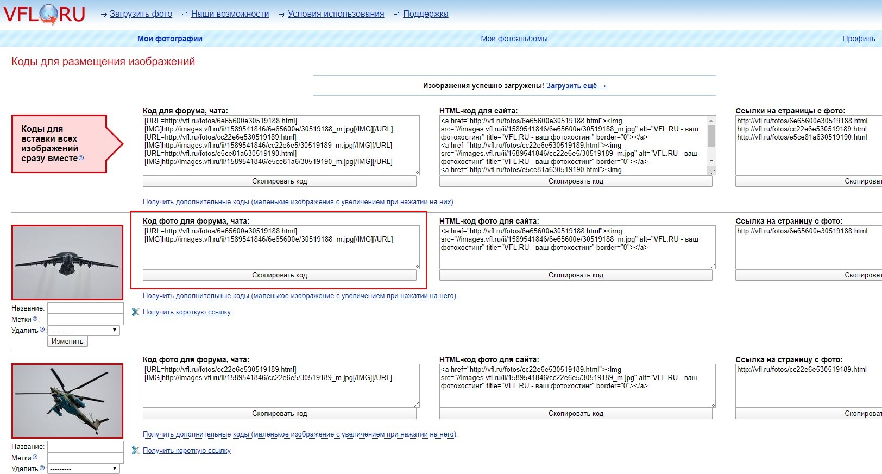Get short link for helicopter photo
Image resolution: width=882 pixels, height=474 pixels.
click(187, 451)
